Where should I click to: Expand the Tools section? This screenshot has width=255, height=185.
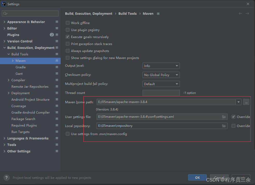(4, 145)
